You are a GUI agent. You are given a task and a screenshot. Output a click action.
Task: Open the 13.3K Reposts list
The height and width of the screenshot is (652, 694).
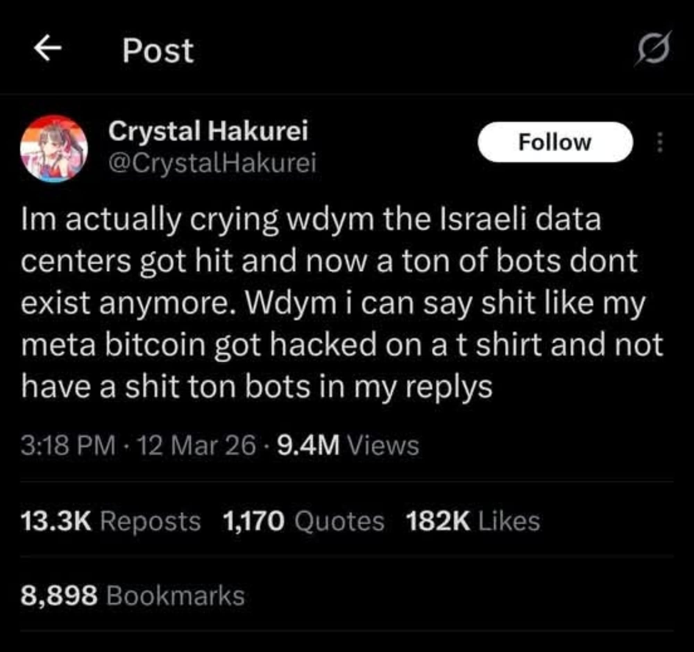click(111, 522)
